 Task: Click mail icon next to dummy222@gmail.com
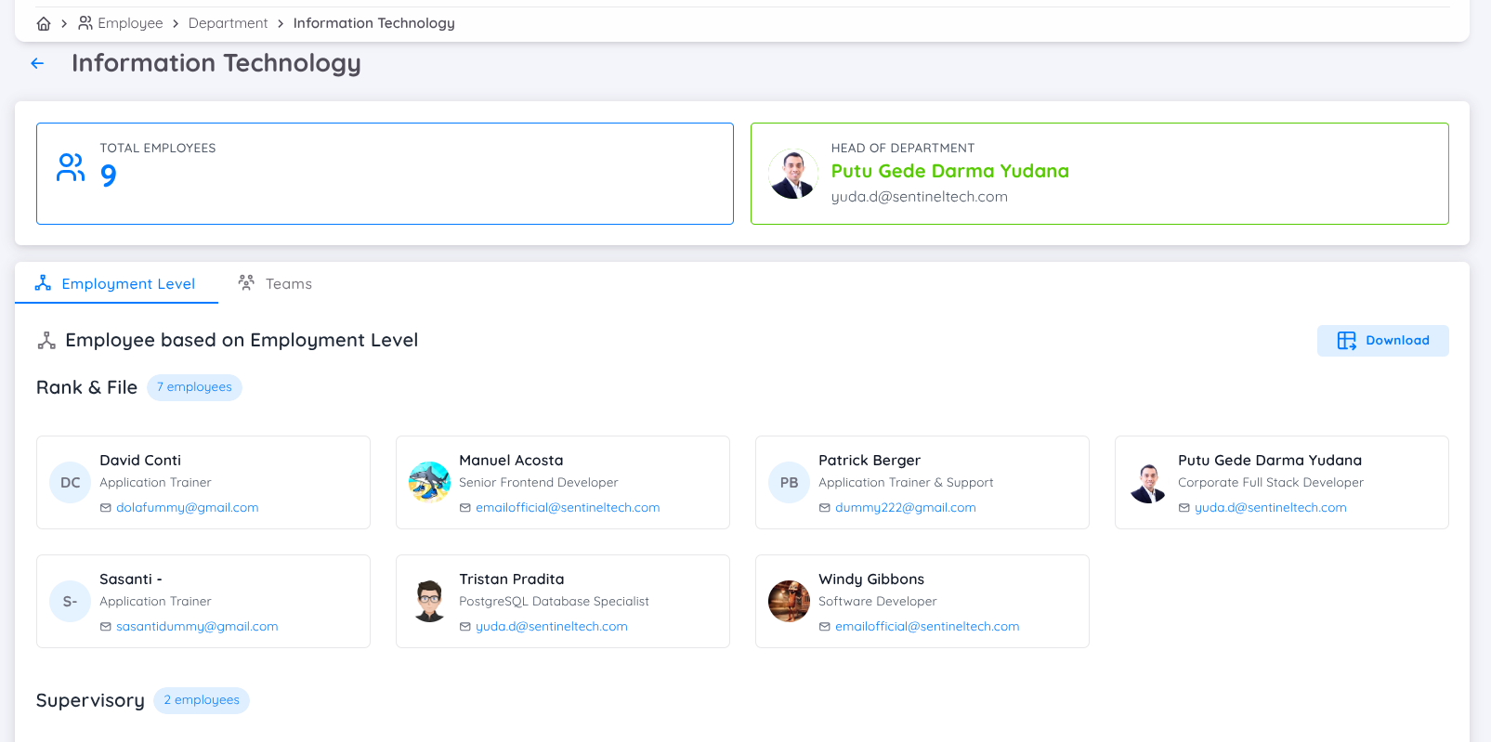825,508
